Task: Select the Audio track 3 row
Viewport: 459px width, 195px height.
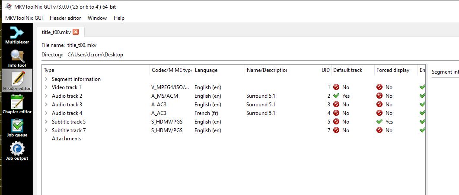Action: (233, 104)
